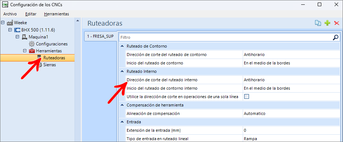
Task: Click the Sierras saw blade icon
Action: click(40, 65)
